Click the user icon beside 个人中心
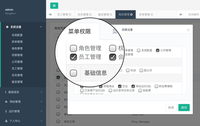 pos(6,121)
